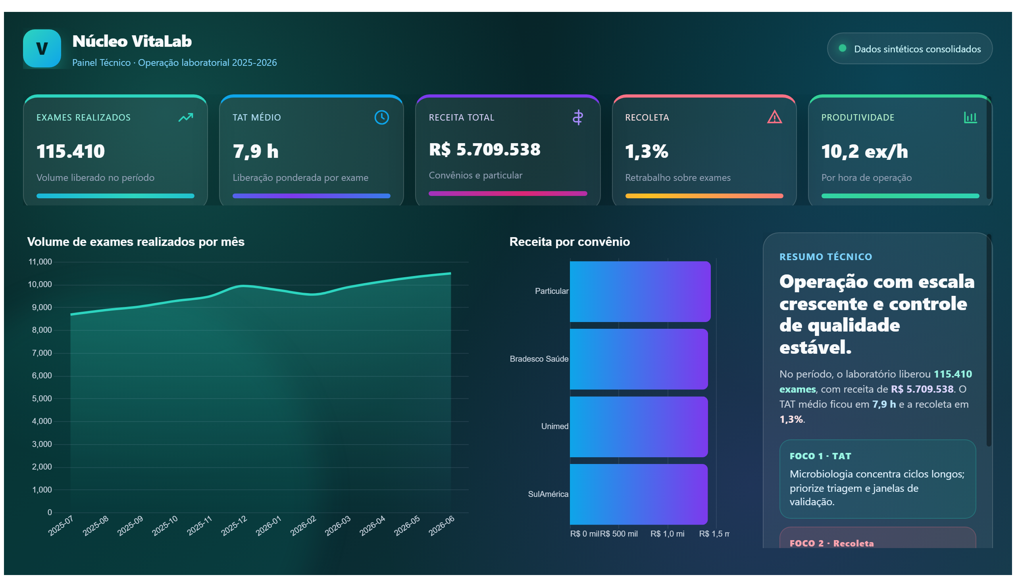Click the 115.410 value on Exames card
The width and height of the screenshot is (1016, 579).
click(x=70, y=151)
